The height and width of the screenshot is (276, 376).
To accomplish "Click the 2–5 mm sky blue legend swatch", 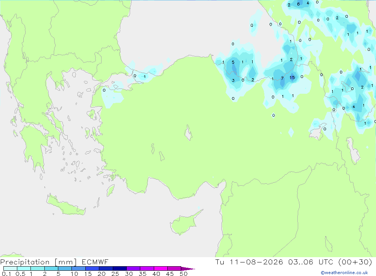I will coord(51,268).
